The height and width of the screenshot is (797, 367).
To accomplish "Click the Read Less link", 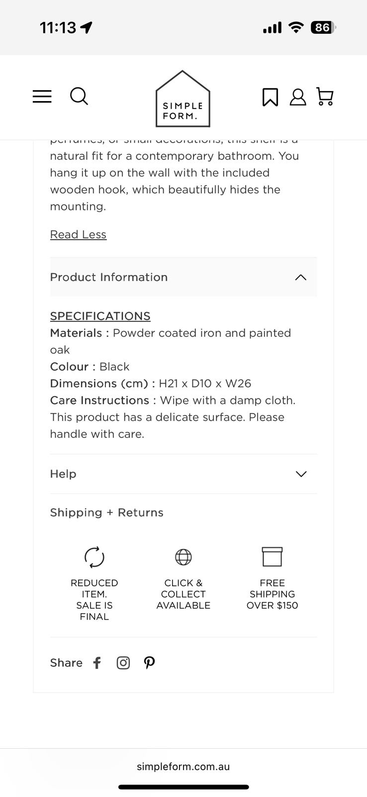I will click(x=78, y=235).
